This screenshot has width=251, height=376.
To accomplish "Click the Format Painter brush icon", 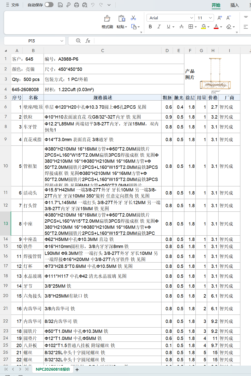I will pyautogui.click(x=107, y=19).
